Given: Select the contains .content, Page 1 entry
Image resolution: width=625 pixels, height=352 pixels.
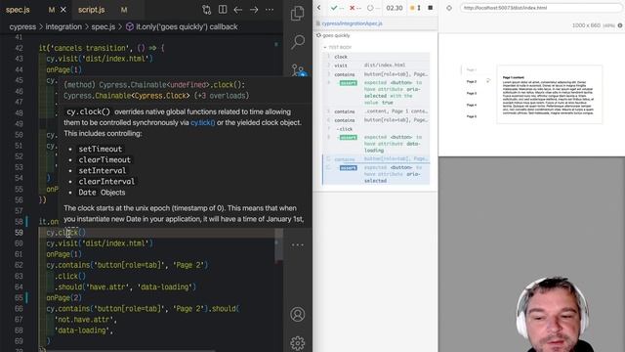Looking at the screenshot, I should click(x=376, y=111).
